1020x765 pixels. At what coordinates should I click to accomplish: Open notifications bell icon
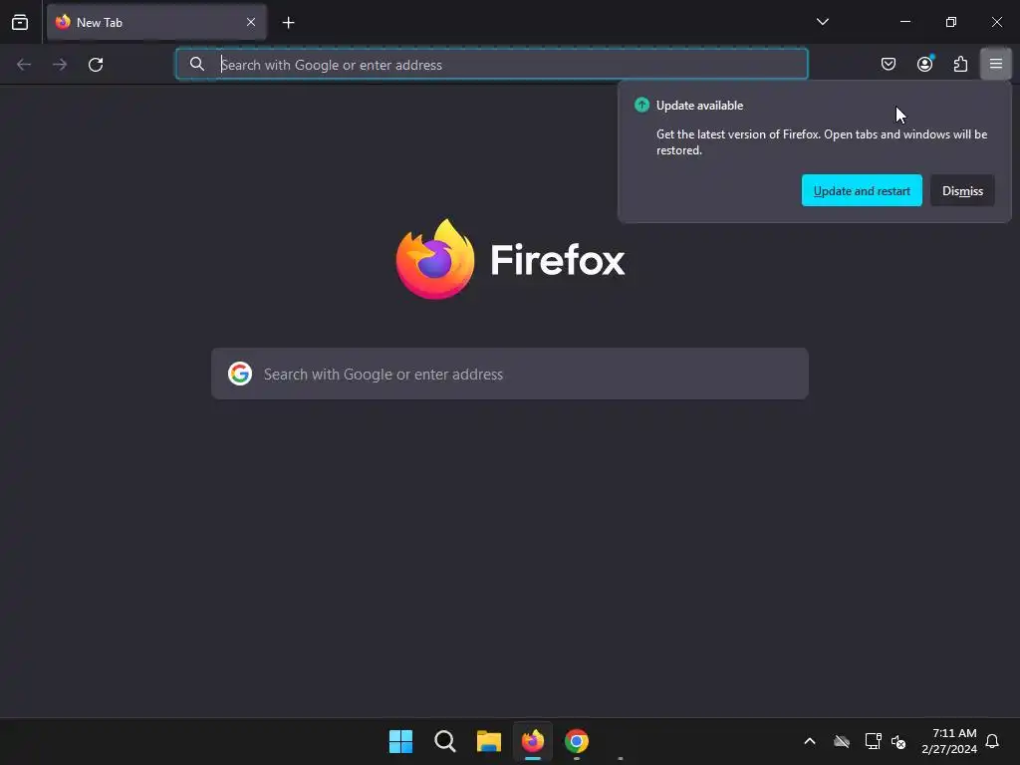[992, 741]
